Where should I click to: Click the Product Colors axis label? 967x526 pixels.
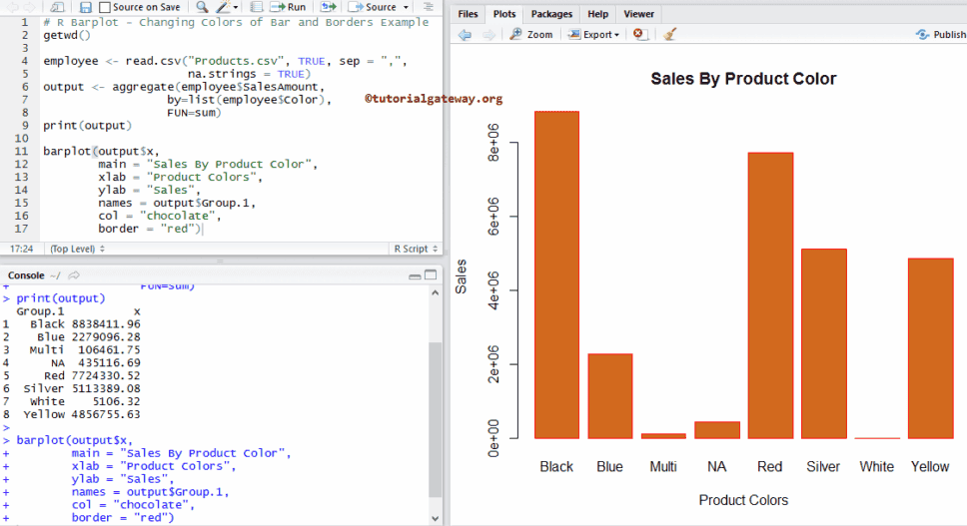pos(743,500)
